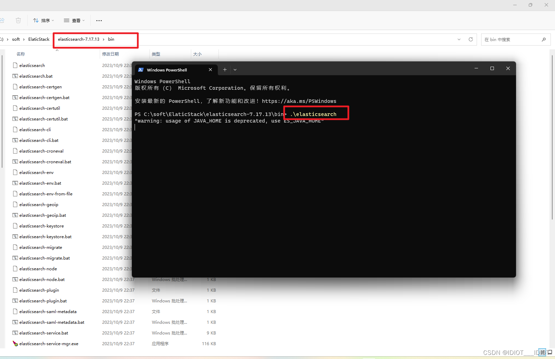Click the Explorer file list vertical scrollbar
This screenshot has height=359, width=555.
click(552, 138)
